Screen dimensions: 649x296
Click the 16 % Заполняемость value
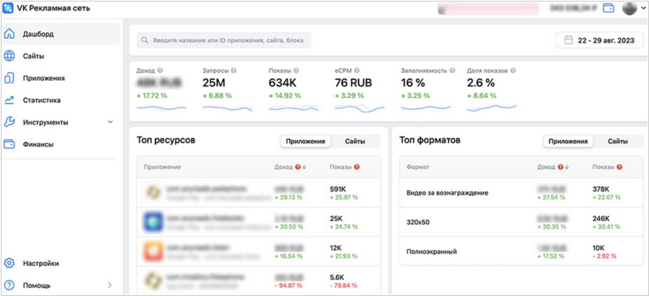tap(413, 83)
